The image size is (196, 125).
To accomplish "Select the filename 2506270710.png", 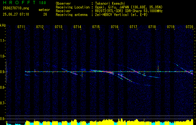I will click(x=16, y=8).
